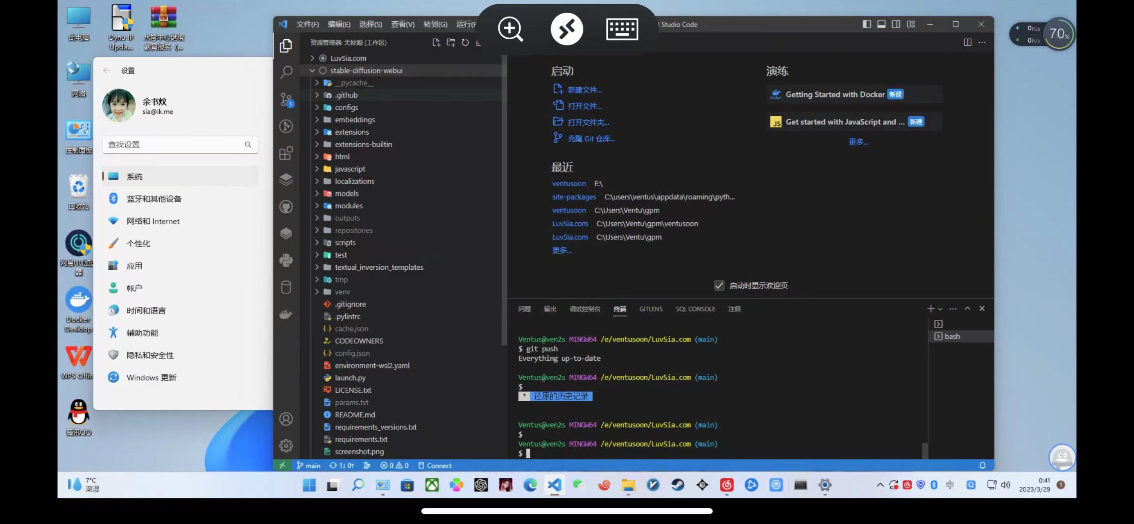
Task: Open Run and Debug view
Action: [x=286, y=126]
